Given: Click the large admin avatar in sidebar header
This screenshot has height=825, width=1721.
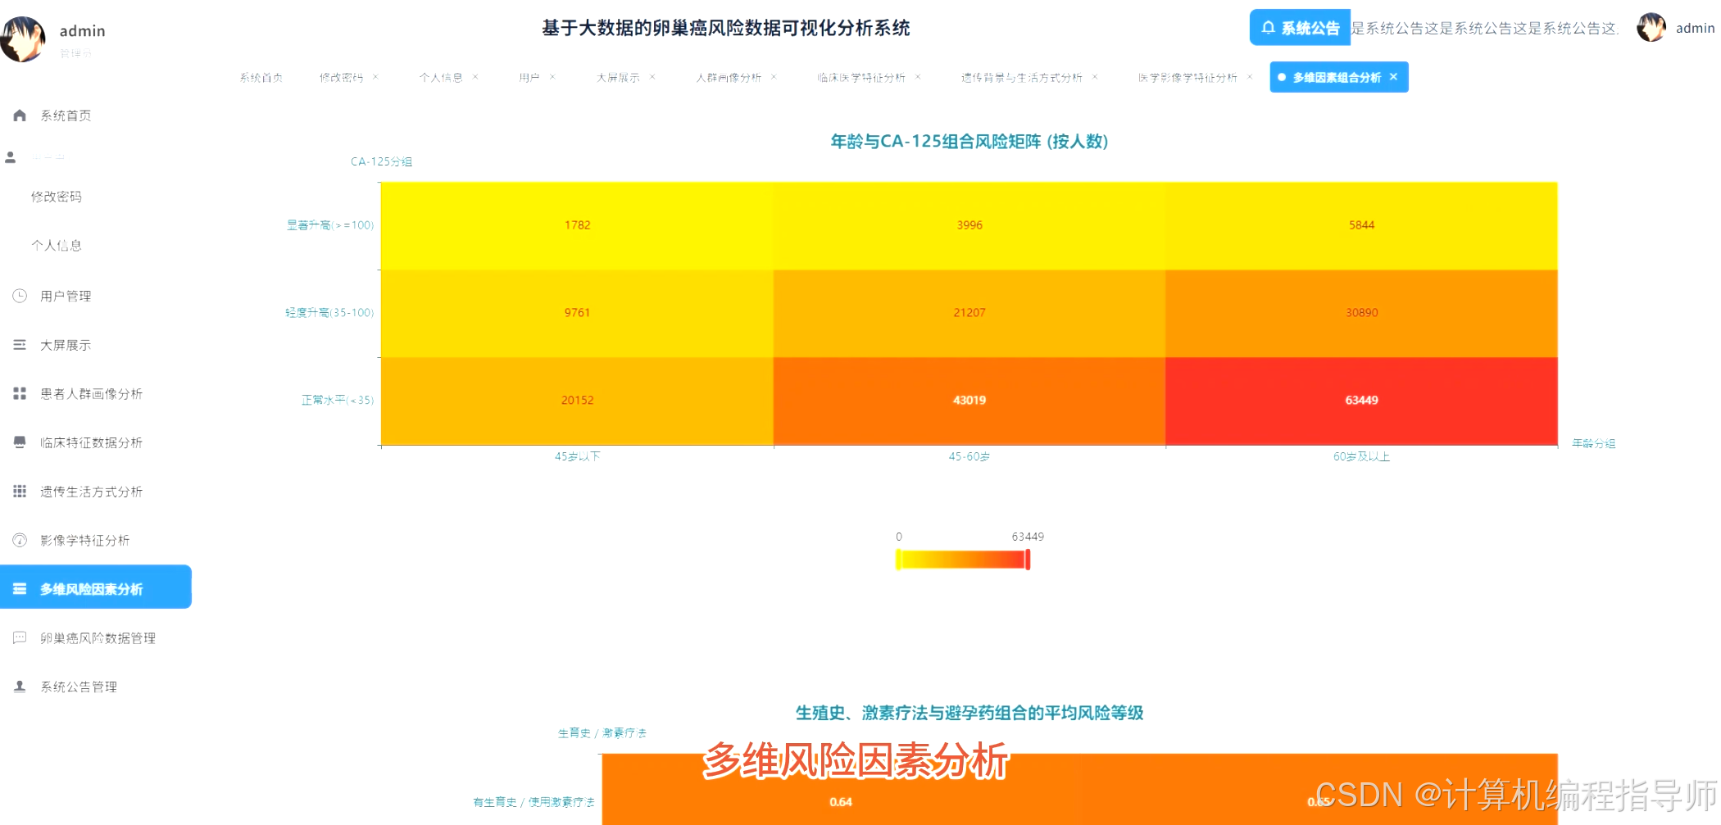Looking at the screenshot, I should [x=23, y=39].
